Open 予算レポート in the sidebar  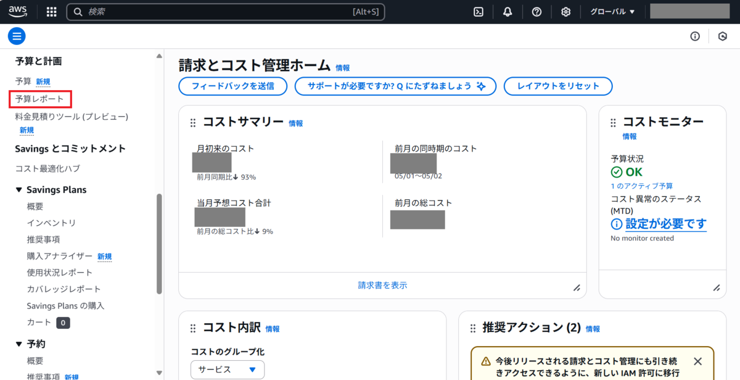[39, 99]
